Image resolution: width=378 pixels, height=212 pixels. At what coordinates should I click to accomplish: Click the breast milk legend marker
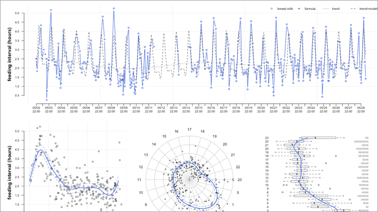[272, 9]
